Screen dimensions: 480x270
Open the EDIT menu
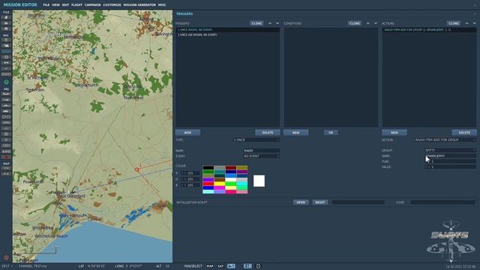pyautogui.click(x=65, y=5)
